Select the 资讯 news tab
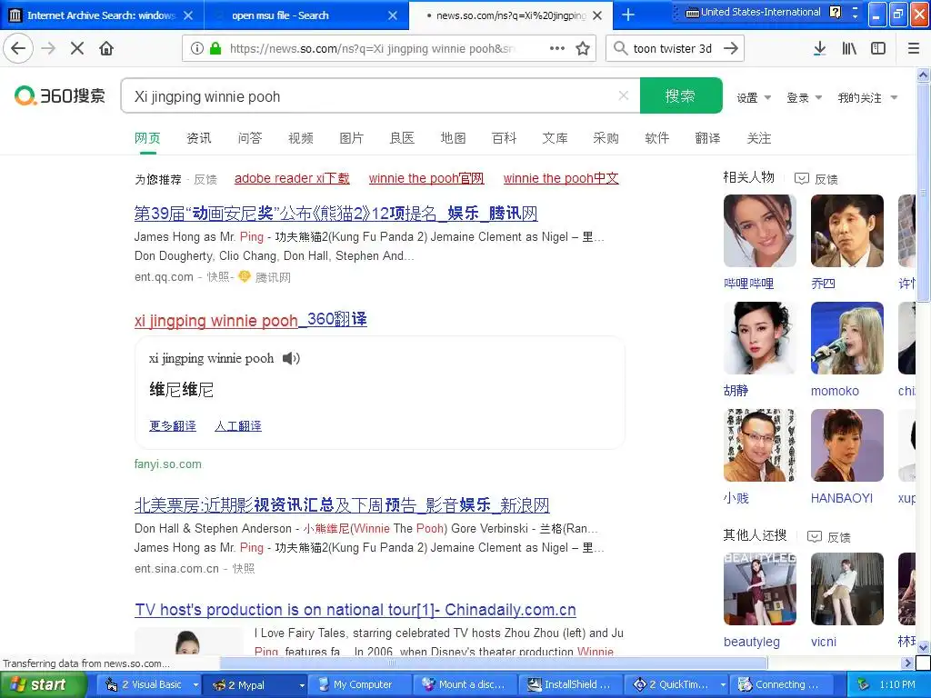 point(198,138)
